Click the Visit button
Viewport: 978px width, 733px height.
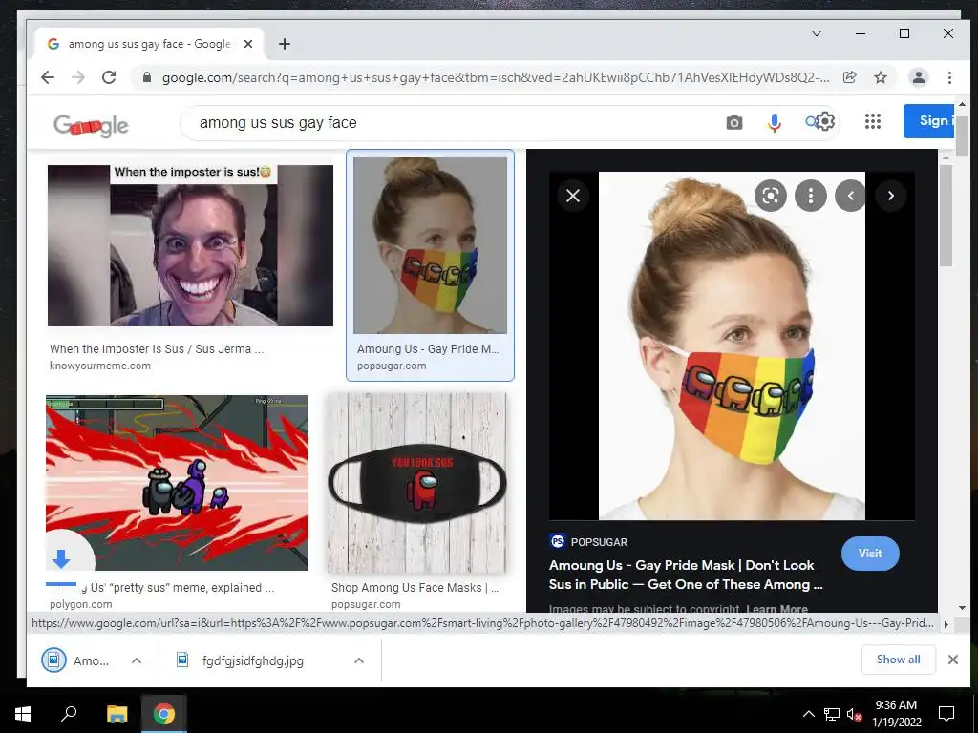pos(870,554)
